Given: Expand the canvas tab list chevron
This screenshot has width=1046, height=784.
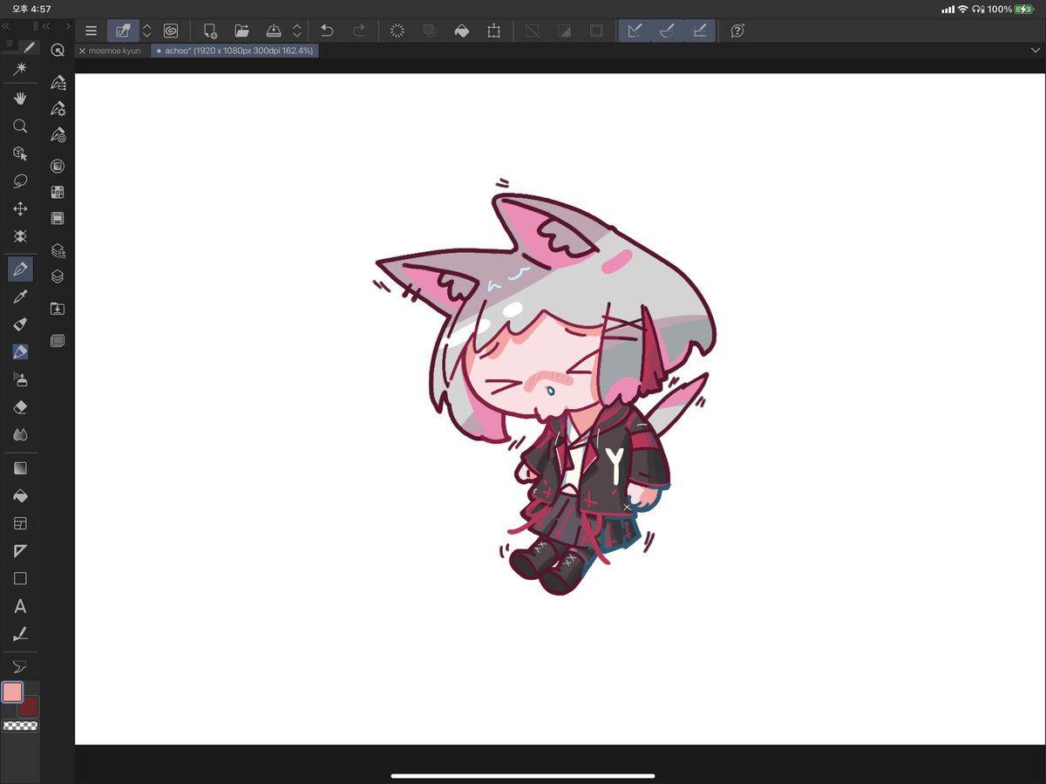Looking at the screenshot, I should coord(1035,51).
